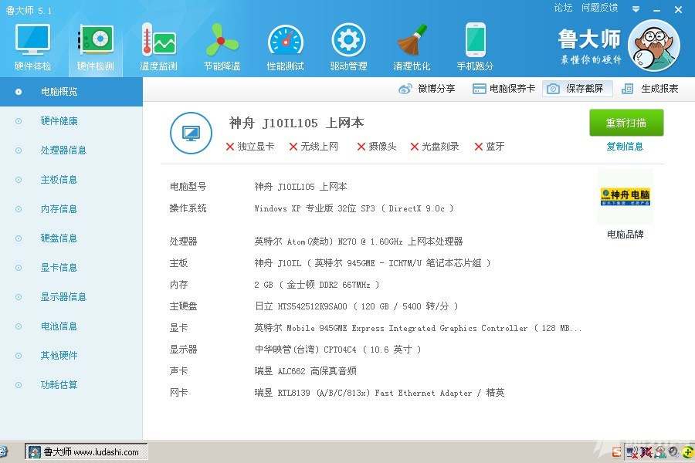Open the 电脑保养卡 maintenance card
This screenshot has height=463, width=695.
[503, 89]
